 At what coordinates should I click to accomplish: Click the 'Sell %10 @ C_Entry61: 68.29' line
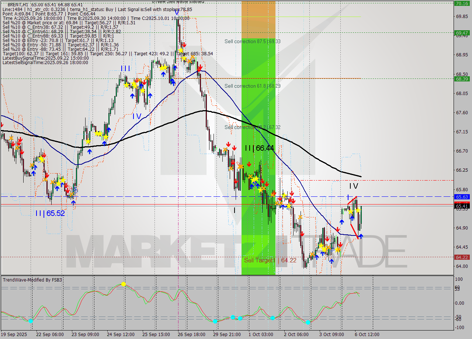(62, 32)
